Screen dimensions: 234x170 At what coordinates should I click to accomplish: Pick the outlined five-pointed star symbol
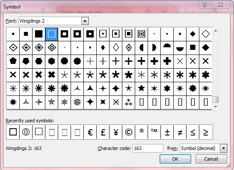click(51, 102)
